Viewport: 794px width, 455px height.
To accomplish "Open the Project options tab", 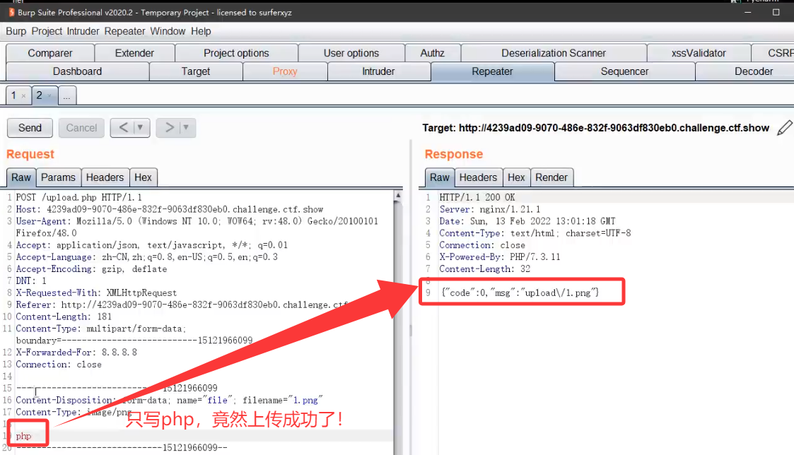I will pos(236,53).
